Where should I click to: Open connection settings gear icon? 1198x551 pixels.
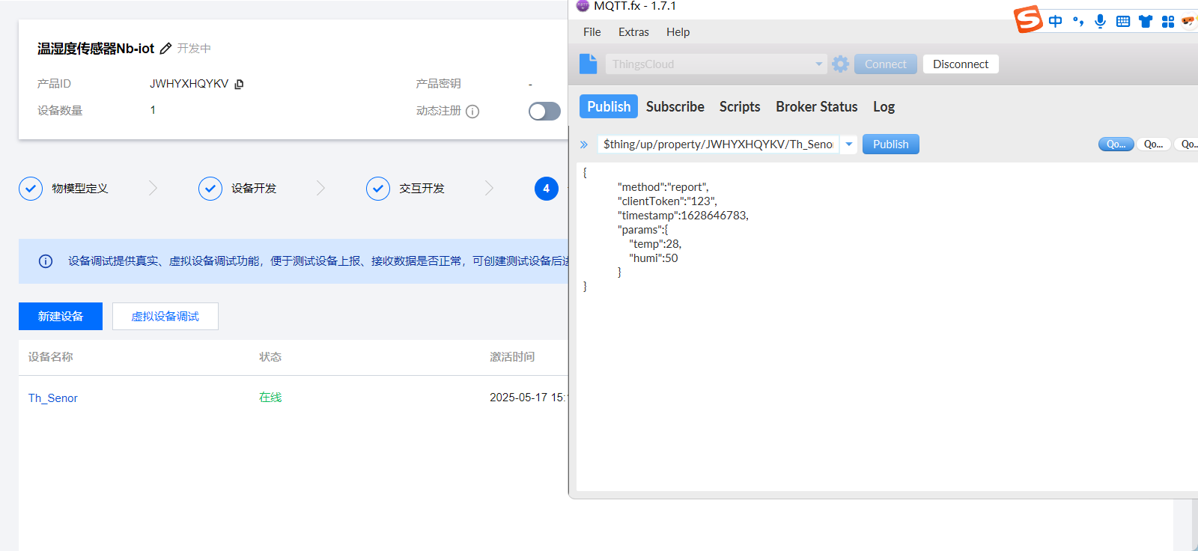pos(841,64)
